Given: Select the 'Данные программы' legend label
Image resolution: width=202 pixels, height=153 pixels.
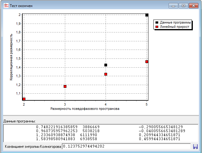Looking at the screenshot, I should 175,22.
